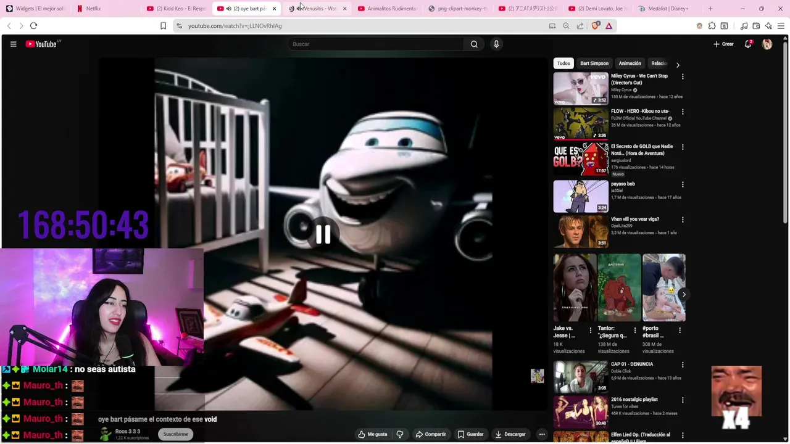Open the Brave Wallet icon
Viewport: 790px width, 444px height.
coord(756,26)
